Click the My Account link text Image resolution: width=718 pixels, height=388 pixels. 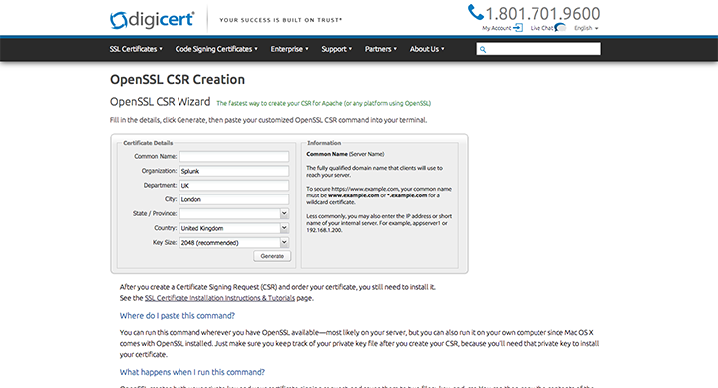[x=496, y=28]
